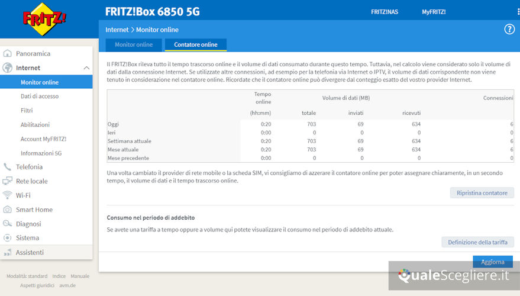Image resolution: width=520 pixels, height=296 pixels.
Task: Open the Smart Home menu item
Action: [34, 210]
